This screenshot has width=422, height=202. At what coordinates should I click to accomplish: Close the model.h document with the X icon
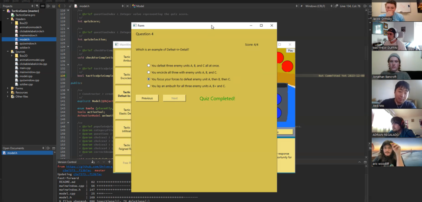click(x=128, y=6)
